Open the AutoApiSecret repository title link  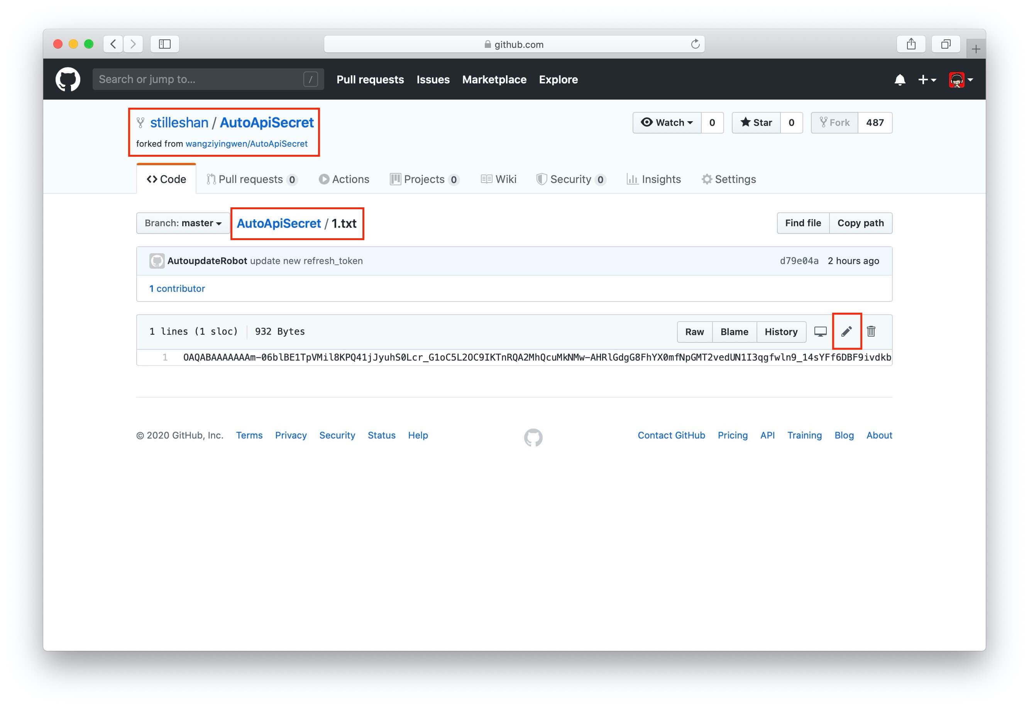[x=267, y=122]
